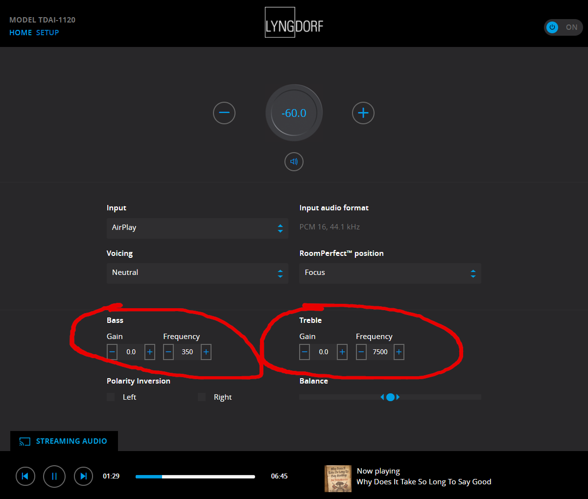The width and height of the screenshot is (588, 499).
Task: Pause the current track
Action: tap(54, 476)
